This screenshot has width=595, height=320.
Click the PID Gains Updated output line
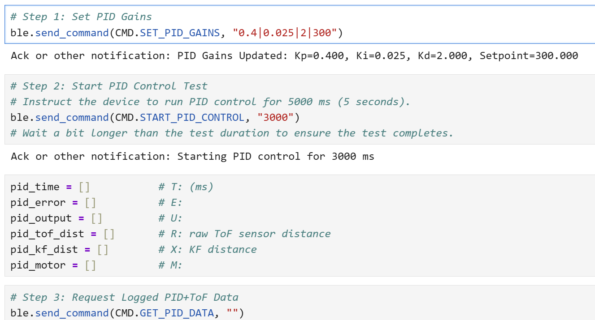click(x=294, y=56)
